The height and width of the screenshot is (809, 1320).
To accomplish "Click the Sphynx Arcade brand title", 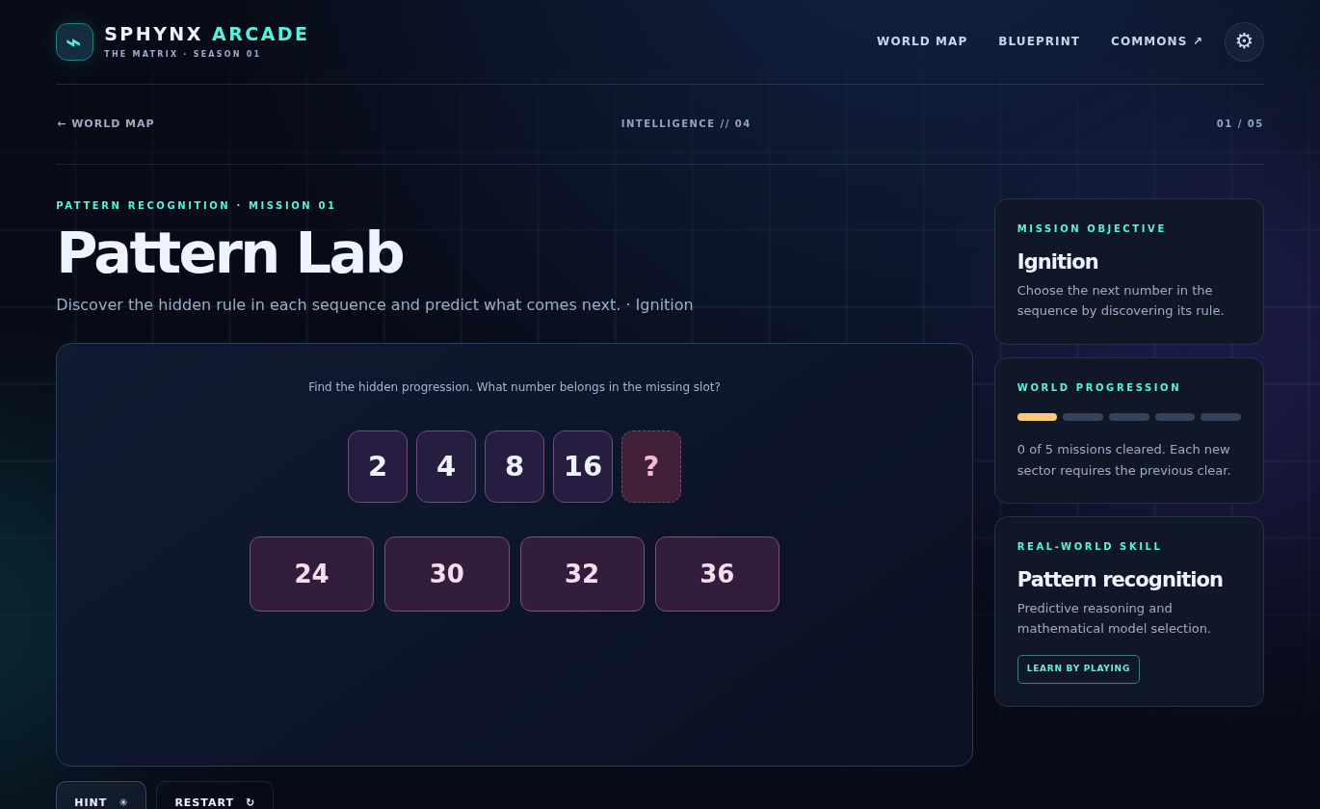I will pyautogui.click(x=206, y=34).
